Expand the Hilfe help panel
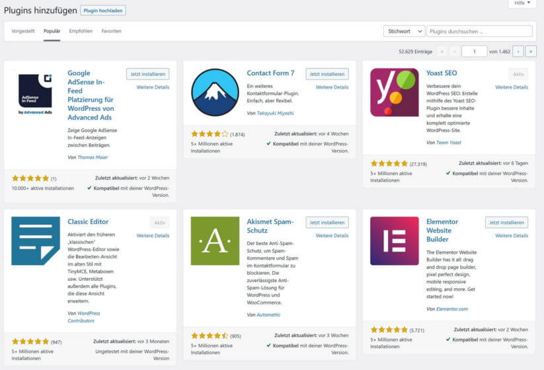Screen dimensions: 544x370 coord(522,3)
